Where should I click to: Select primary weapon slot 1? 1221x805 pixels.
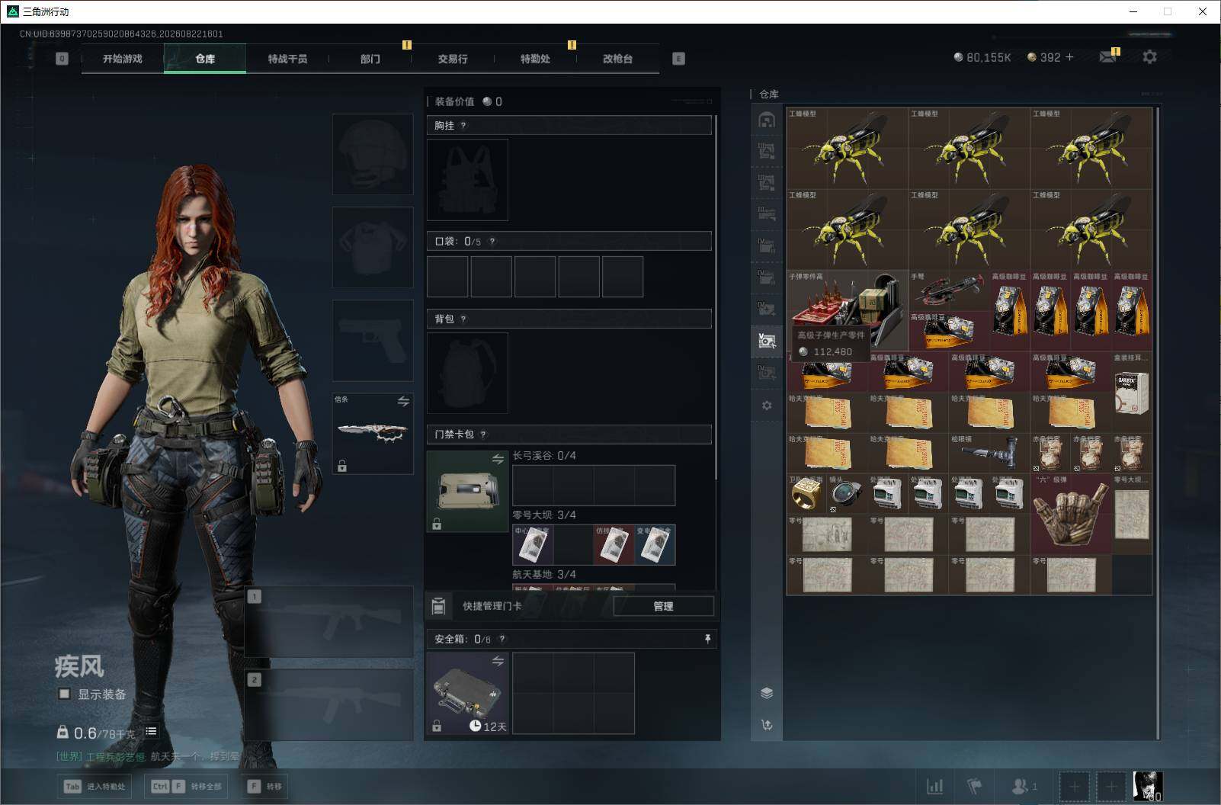(329, 622)
